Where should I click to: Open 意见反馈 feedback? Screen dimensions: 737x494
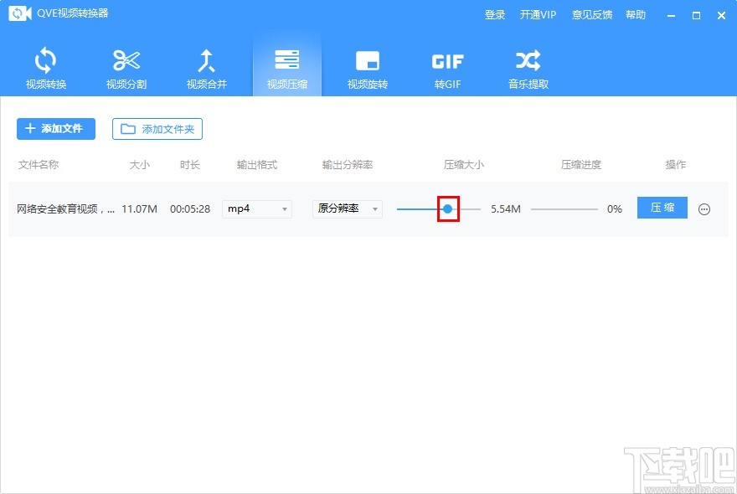[592, 15]
